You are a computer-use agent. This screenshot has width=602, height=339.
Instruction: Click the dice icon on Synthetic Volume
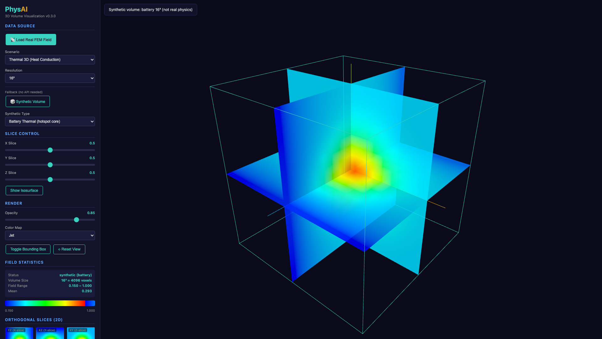13,102
